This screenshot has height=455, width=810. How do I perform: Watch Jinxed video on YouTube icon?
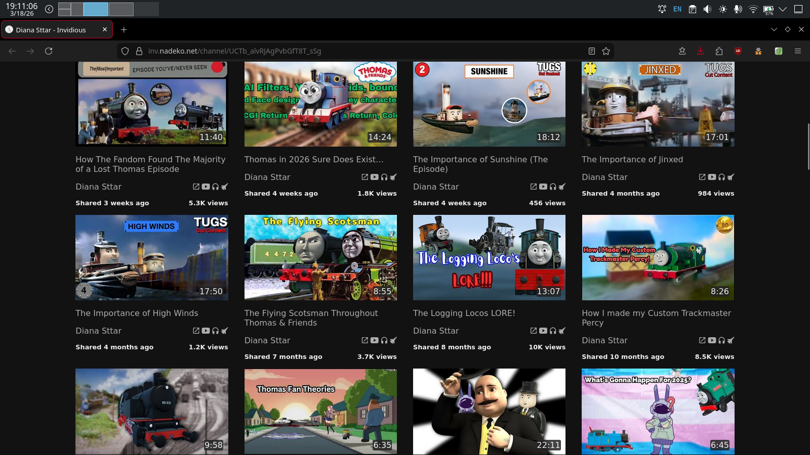coord(712,177)
